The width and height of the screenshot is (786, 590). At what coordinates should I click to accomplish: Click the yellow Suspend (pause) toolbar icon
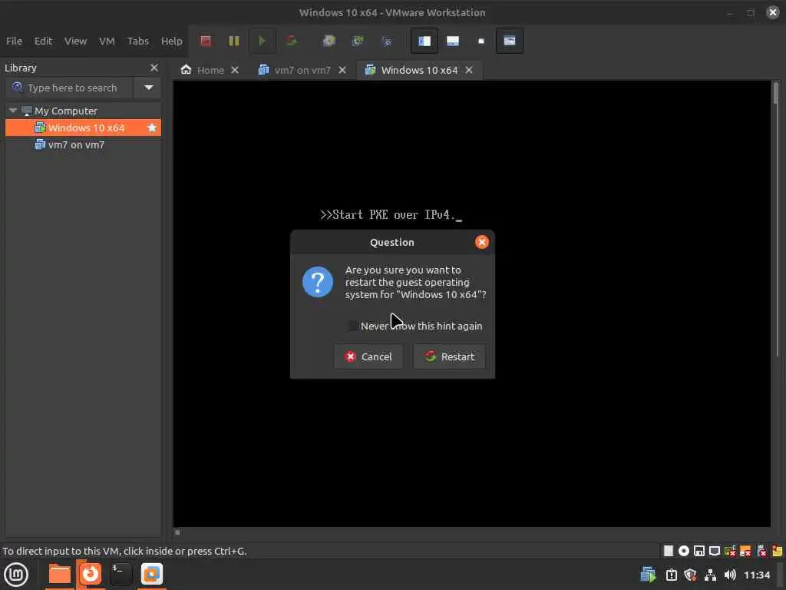[x=233, y=41]
